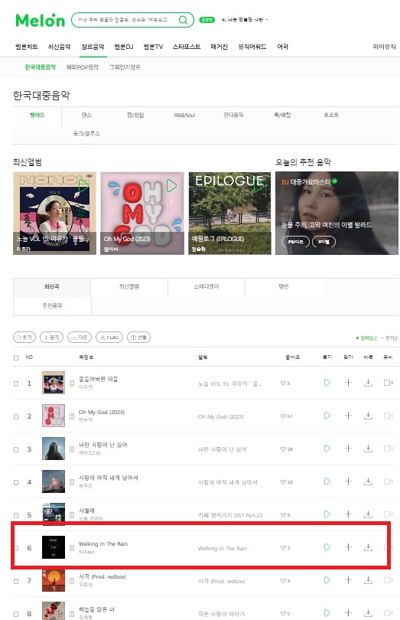
Task: Like track 2 with heart icon
Action: pos(283,416)
